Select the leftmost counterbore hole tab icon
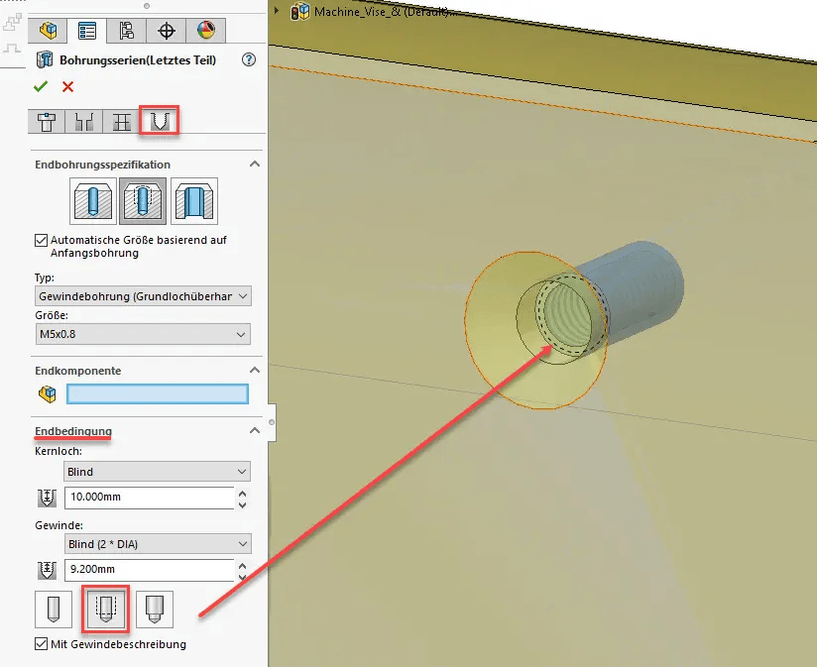 pyautogui.click(x=46, y=121)
